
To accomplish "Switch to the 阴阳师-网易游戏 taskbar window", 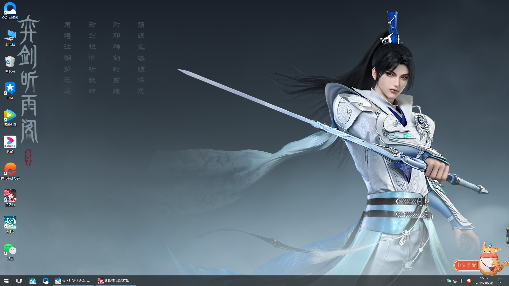I will 116,281.
